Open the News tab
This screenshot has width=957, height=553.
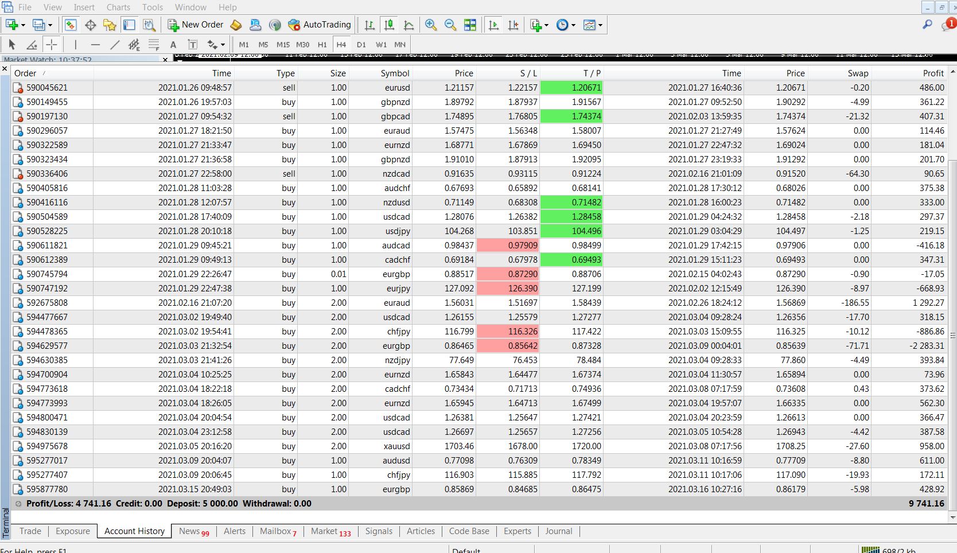pos(194,531)
